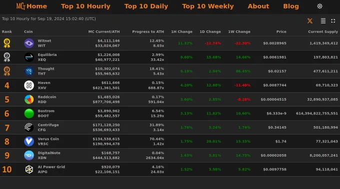Select Centrifuge market cap $171,128,250
The height and width of the screenshot is (189, 340).
(x=106, y=125)
